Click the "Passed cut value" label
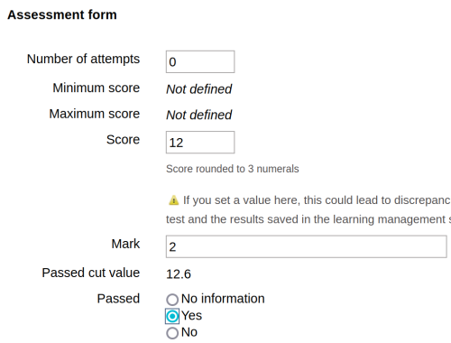The height and width of the screenshot is (343, 451). click(91, 273)
